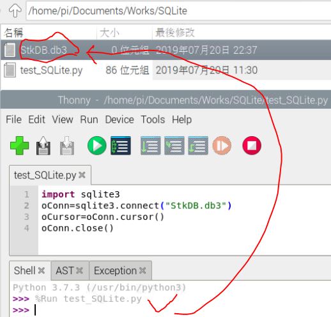Open the Tools menu
This screenshot has width=331, height=317.
153,120
